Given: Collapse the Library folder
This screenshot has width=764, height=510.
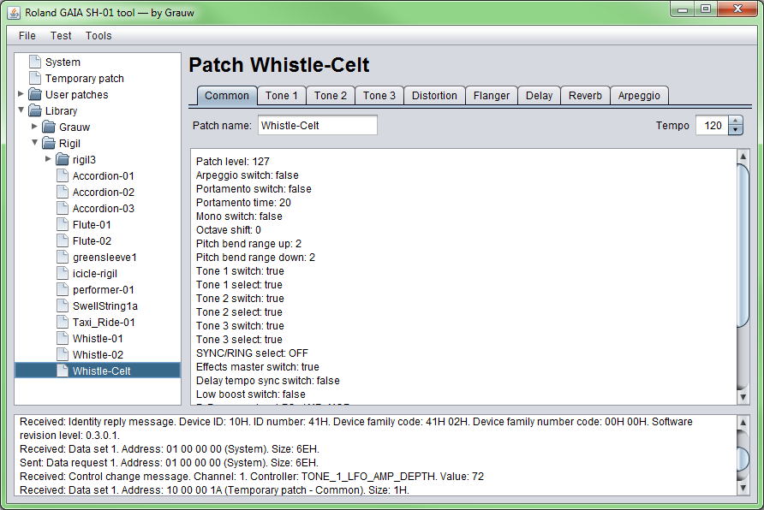Looking at the screenshot, I should pyautogui.click(x=21, y=110).
